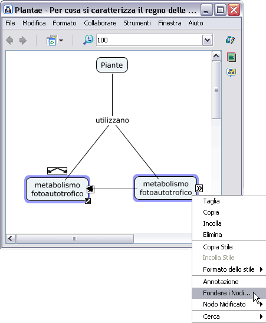Screen dimensions: 266x323
Task: Click the green list view sidebar icon
Action: coord(231,57)
